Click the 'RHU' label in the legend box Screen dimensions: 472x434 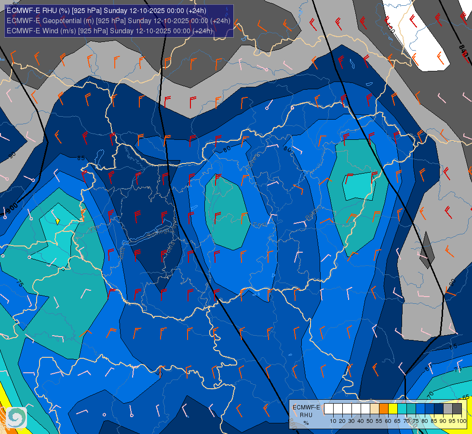click(x=306, y=415)
